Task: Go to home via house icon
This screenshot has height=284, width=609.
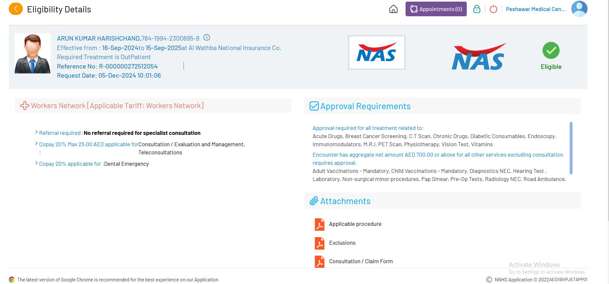Action: 393,9
